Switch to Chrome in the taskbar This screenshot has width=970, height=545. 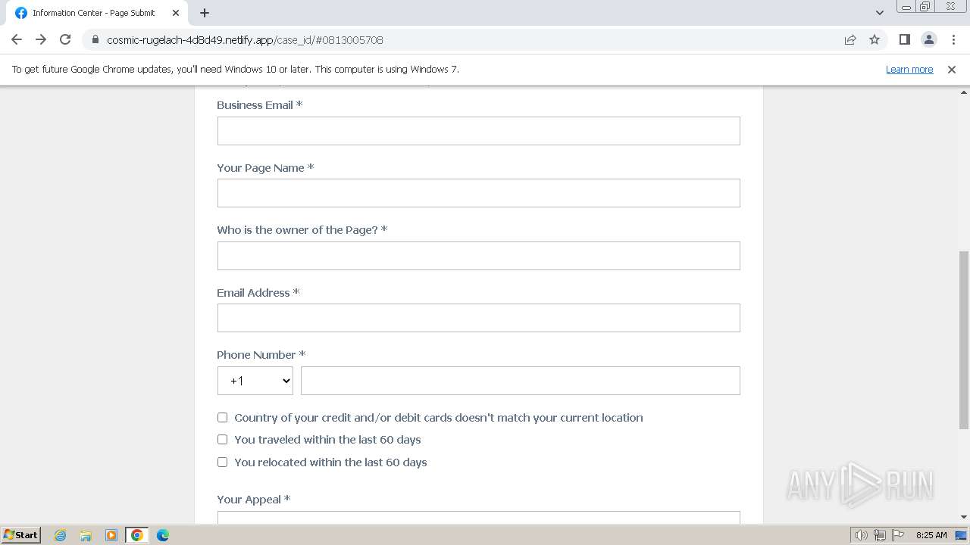137,535
